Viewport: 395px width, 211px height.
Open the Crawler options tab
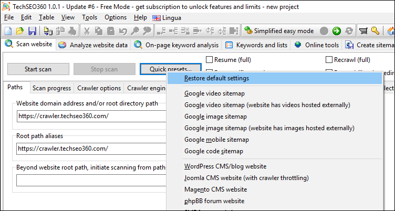[99, 88]
